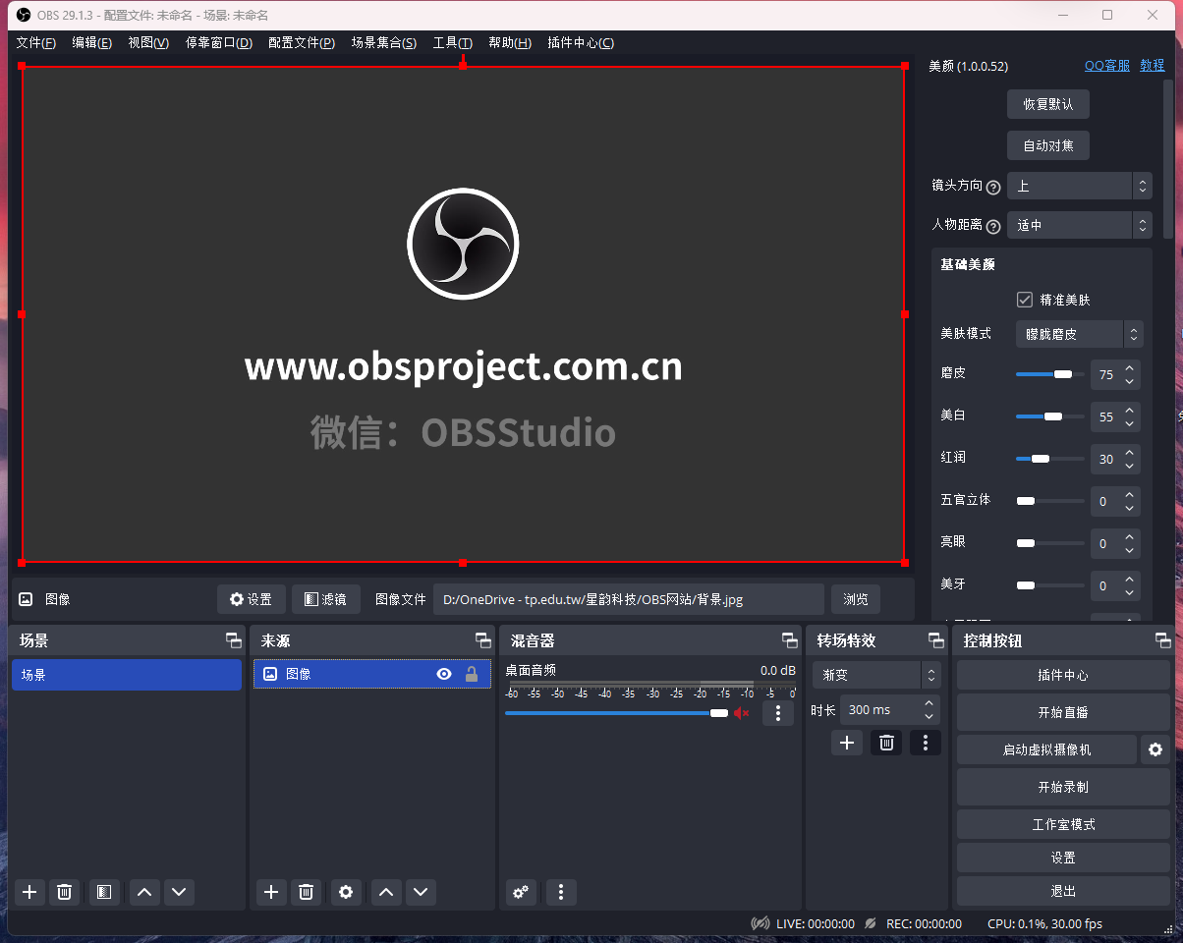1183x943 pixels.
Task: Move the source down in 来源 dock
Action: pyautogui.click(x=421, y=892)
